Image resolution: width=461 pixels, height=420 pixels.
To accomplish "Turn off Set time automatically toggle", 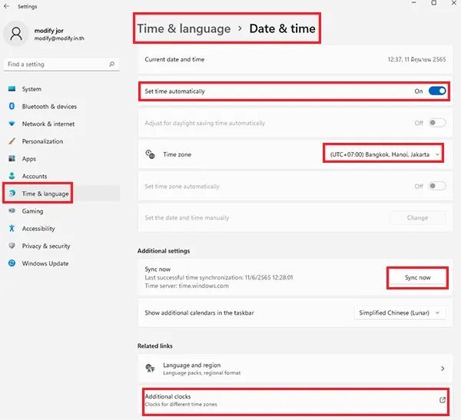I will [x=436, y=91].
